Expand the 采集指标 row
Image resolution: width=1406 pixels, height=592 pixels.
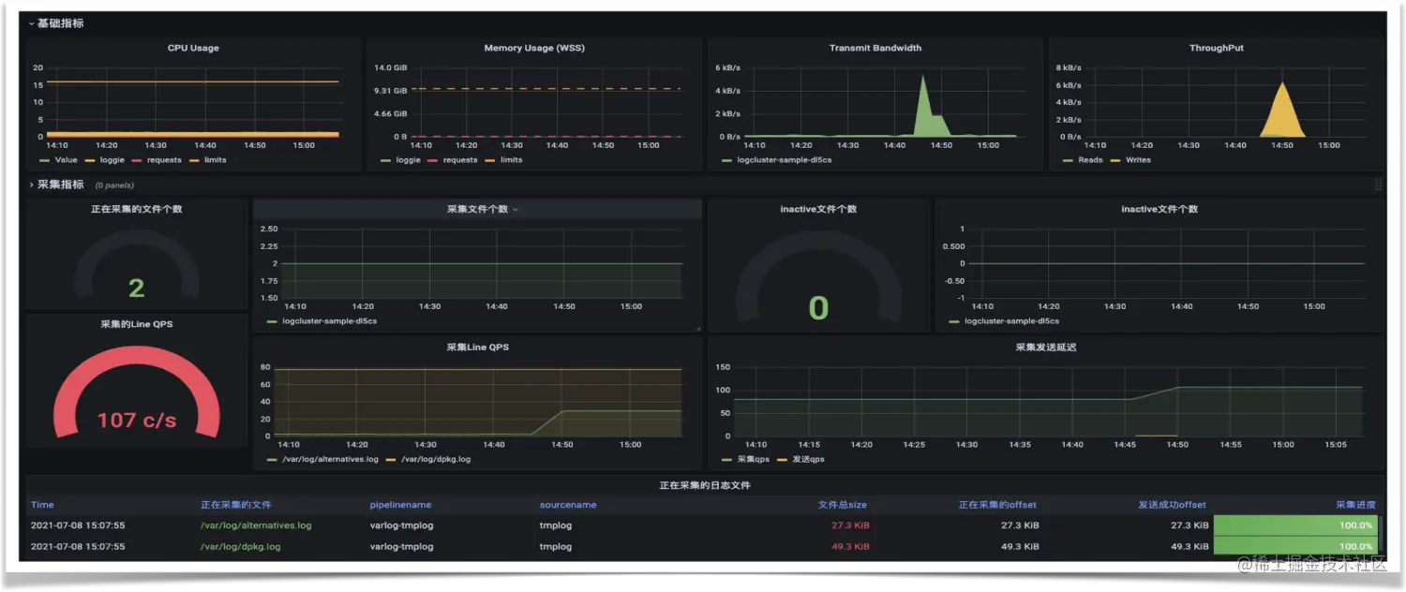pyautogui.click(x=56, y=185)
